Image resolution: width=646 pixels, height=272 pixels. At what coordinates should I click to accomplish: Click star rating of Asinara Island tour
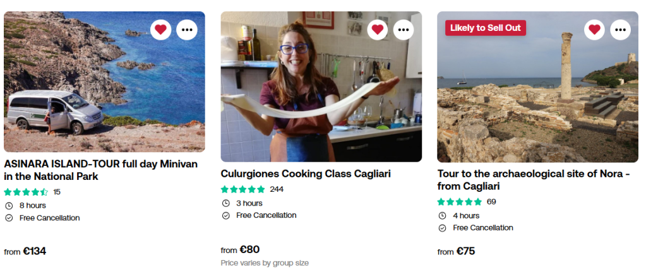26,192
